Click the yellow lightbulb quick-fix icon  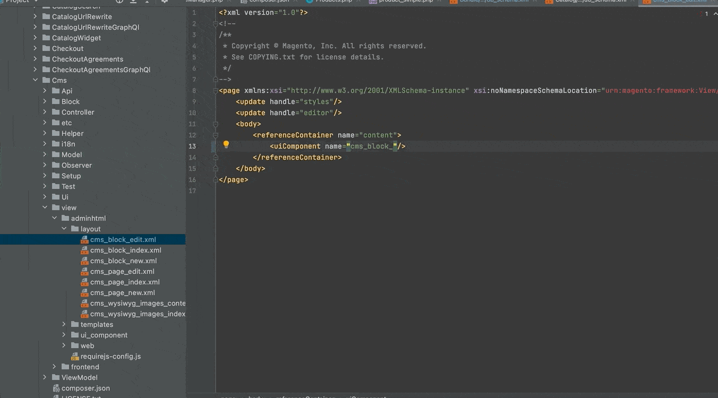click(226, 144)
